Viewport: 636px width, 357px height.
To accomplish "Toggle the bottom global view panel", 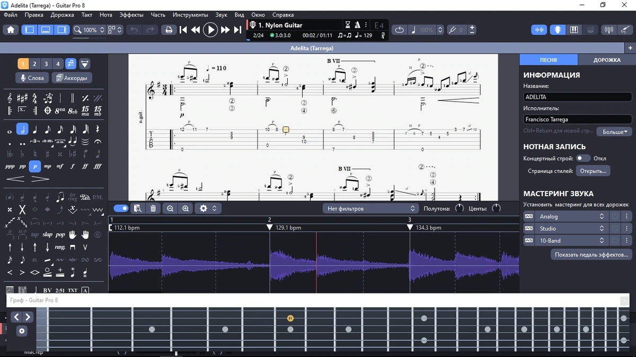I will (46, 30).
